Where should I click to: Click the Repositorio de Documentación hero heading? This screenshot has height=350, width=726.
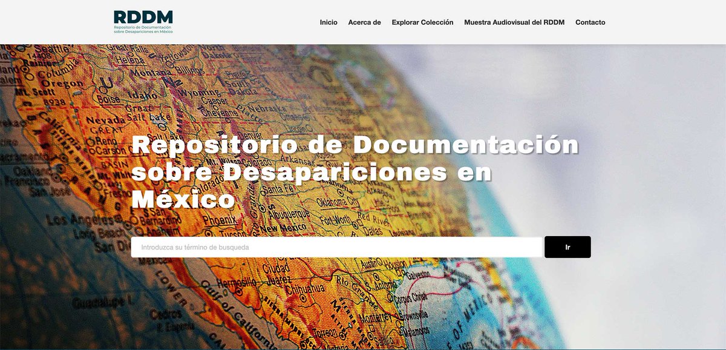pos(355,173)
